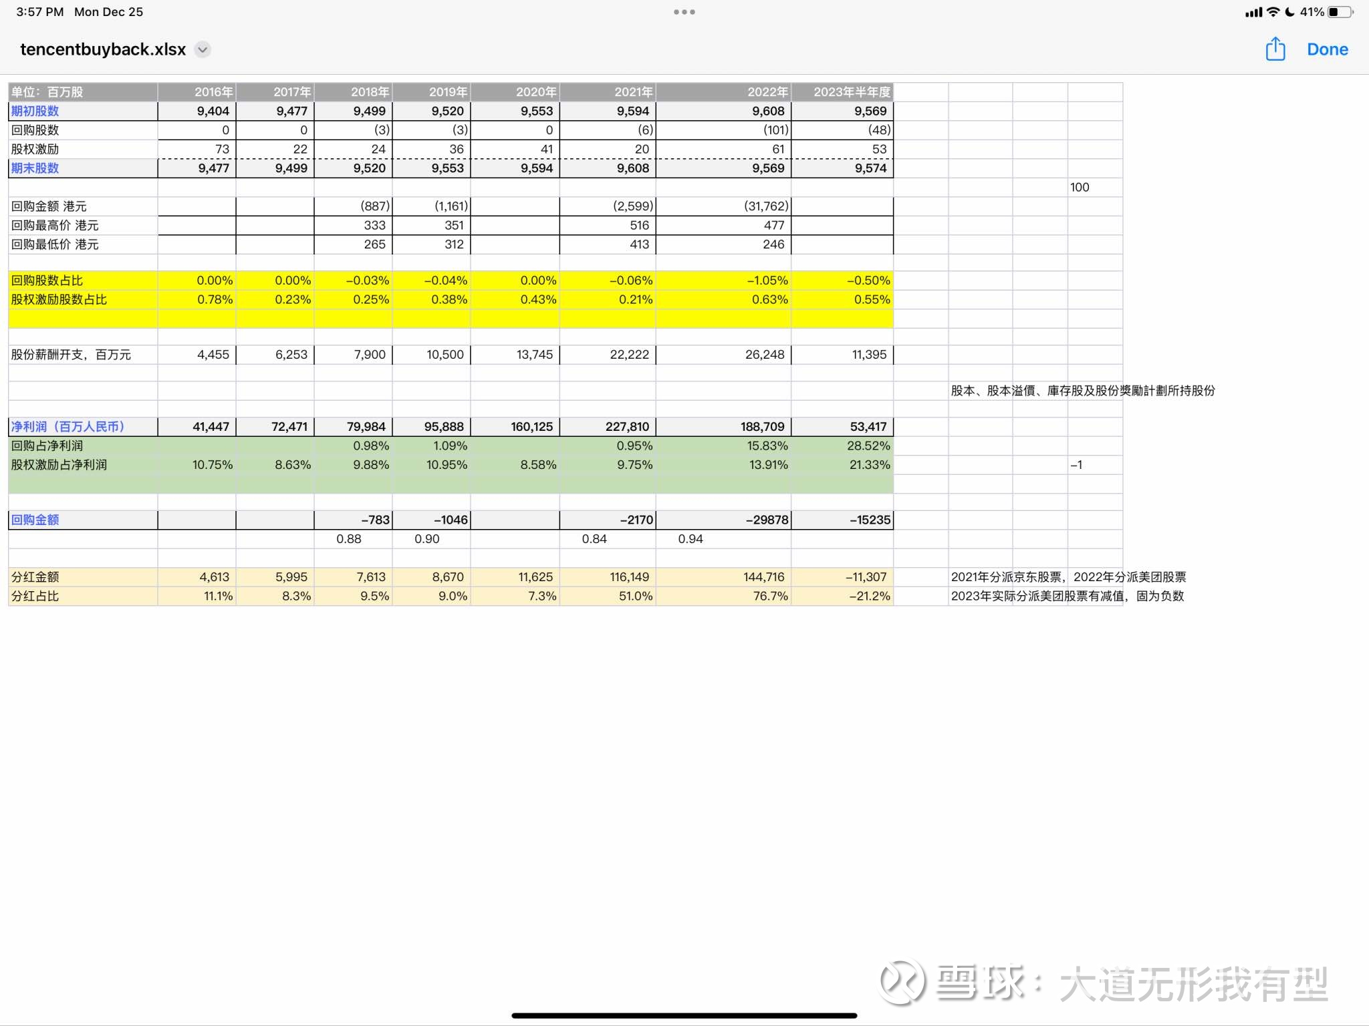This screenshot has height=1026, width=1369.
Task: Select the cell showing 28.52%
Action: click(842, 446)
